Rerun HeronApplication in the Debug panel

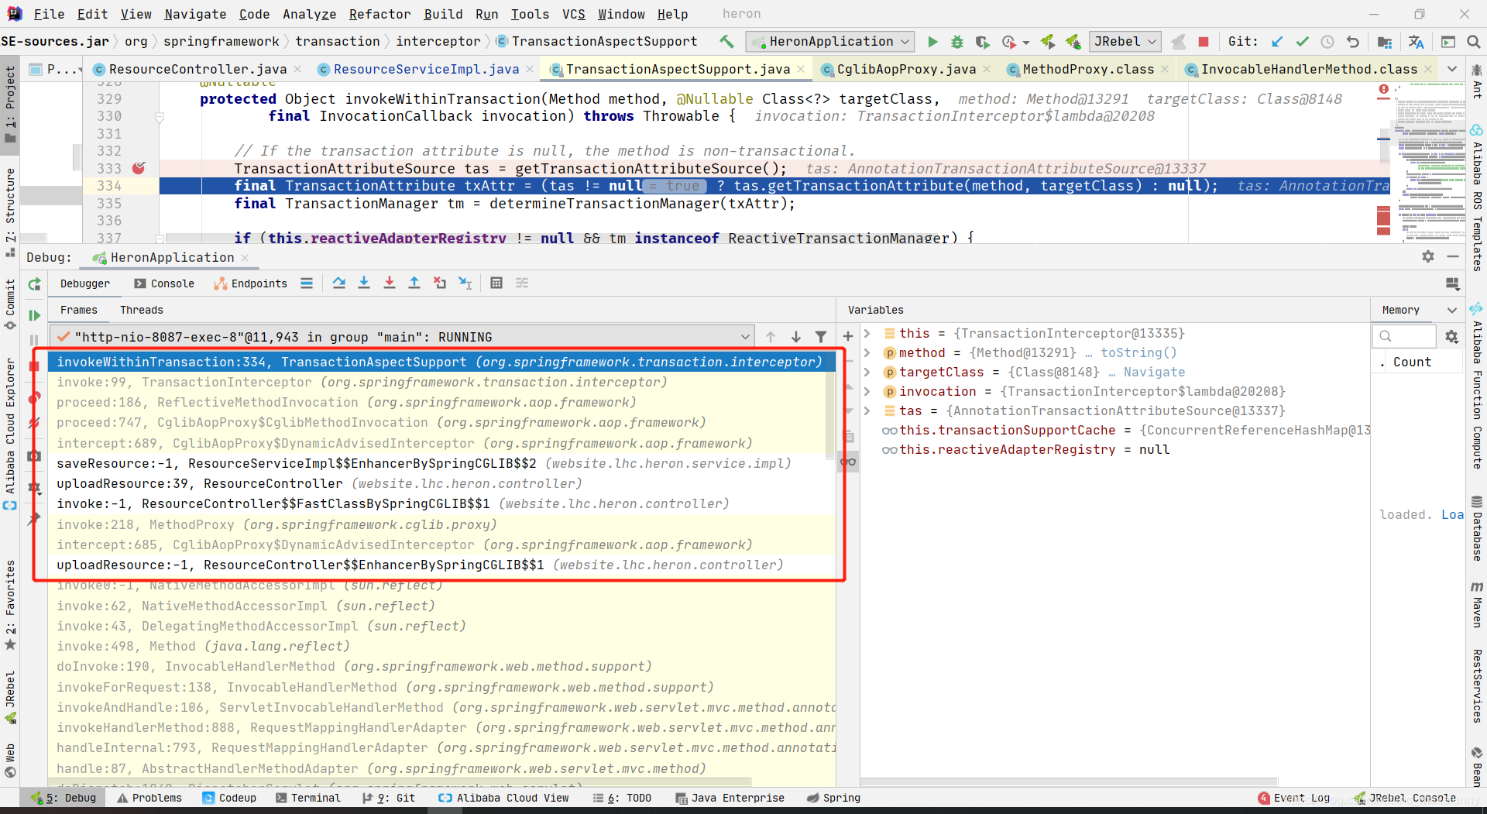point(34,284)
